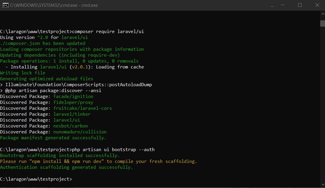The width and height of the screenshot is (325, 188).
Task: Click the "Writing lock file" line
Action: 23,73
